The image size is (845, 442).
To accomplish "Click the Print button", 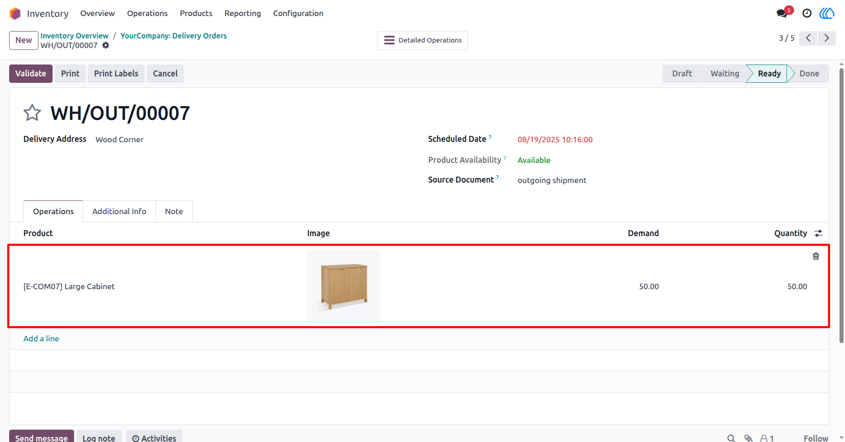I will tap(70, 74).
